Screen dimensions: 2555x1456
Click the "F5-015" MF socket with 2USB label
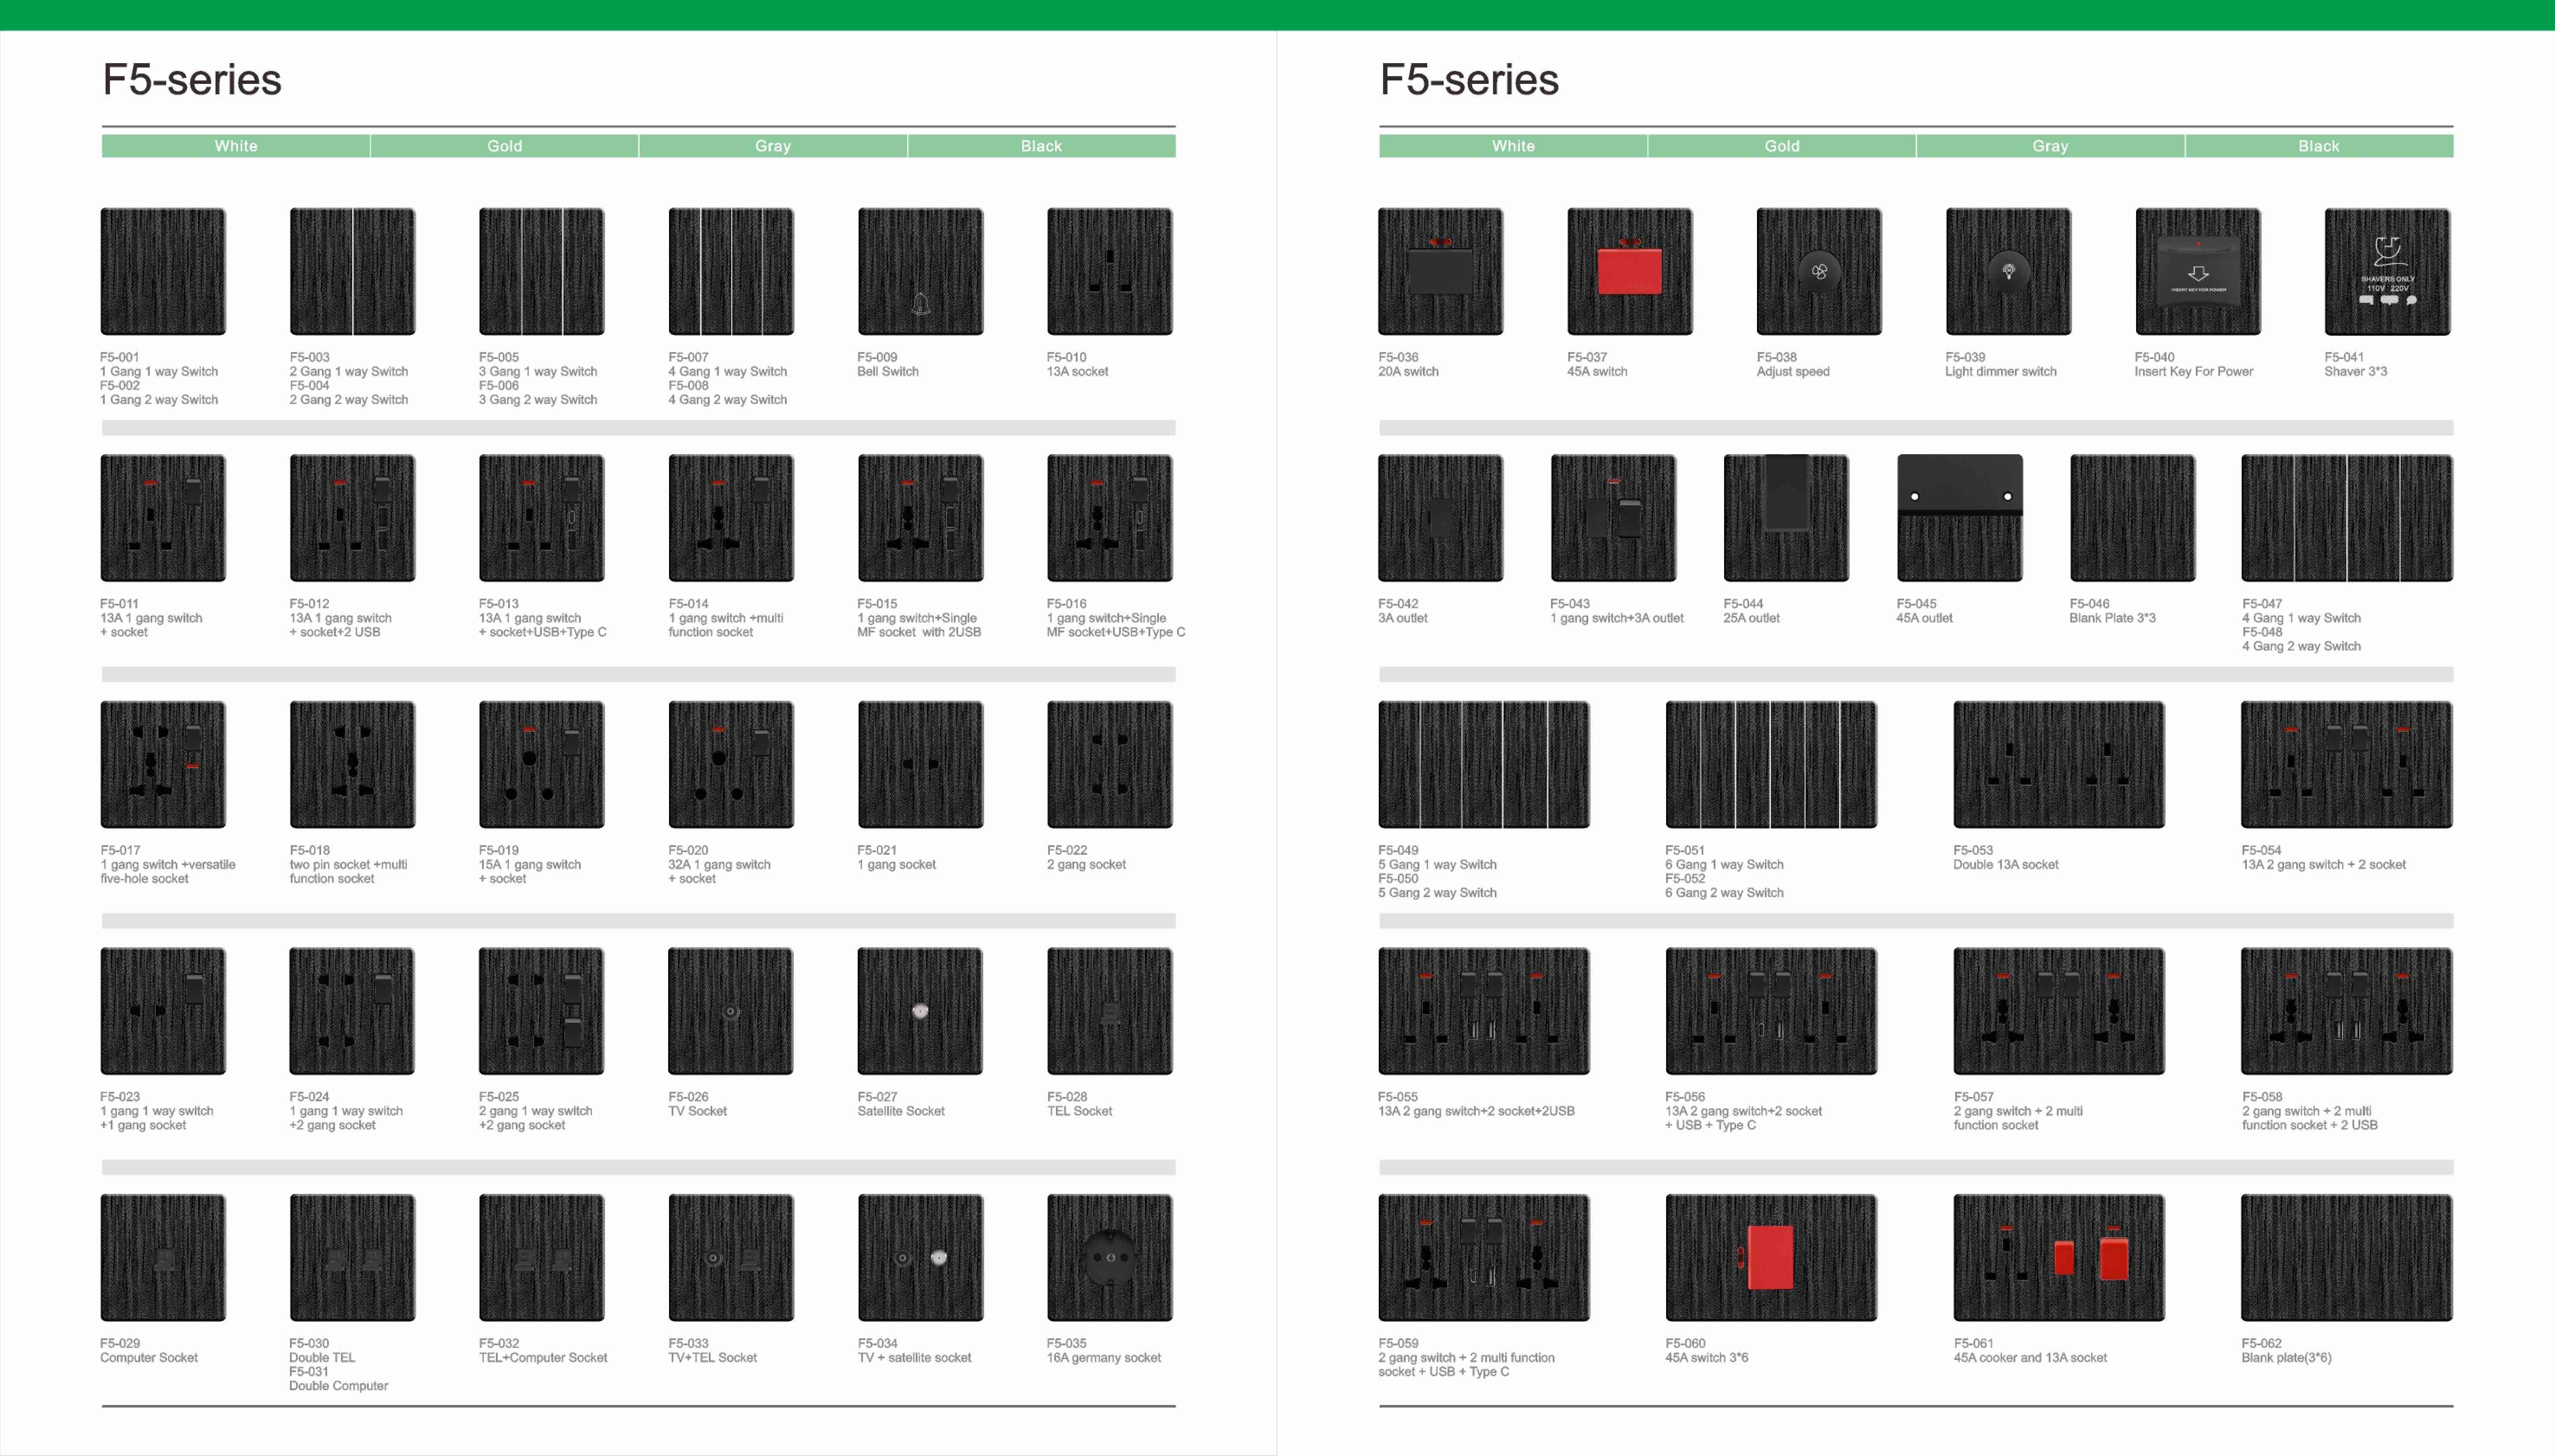pyautogui.click(x=919, y=618)
